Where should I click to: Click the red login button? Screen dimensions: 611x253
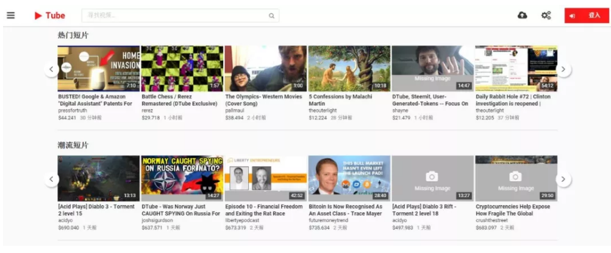pos(586,15)
